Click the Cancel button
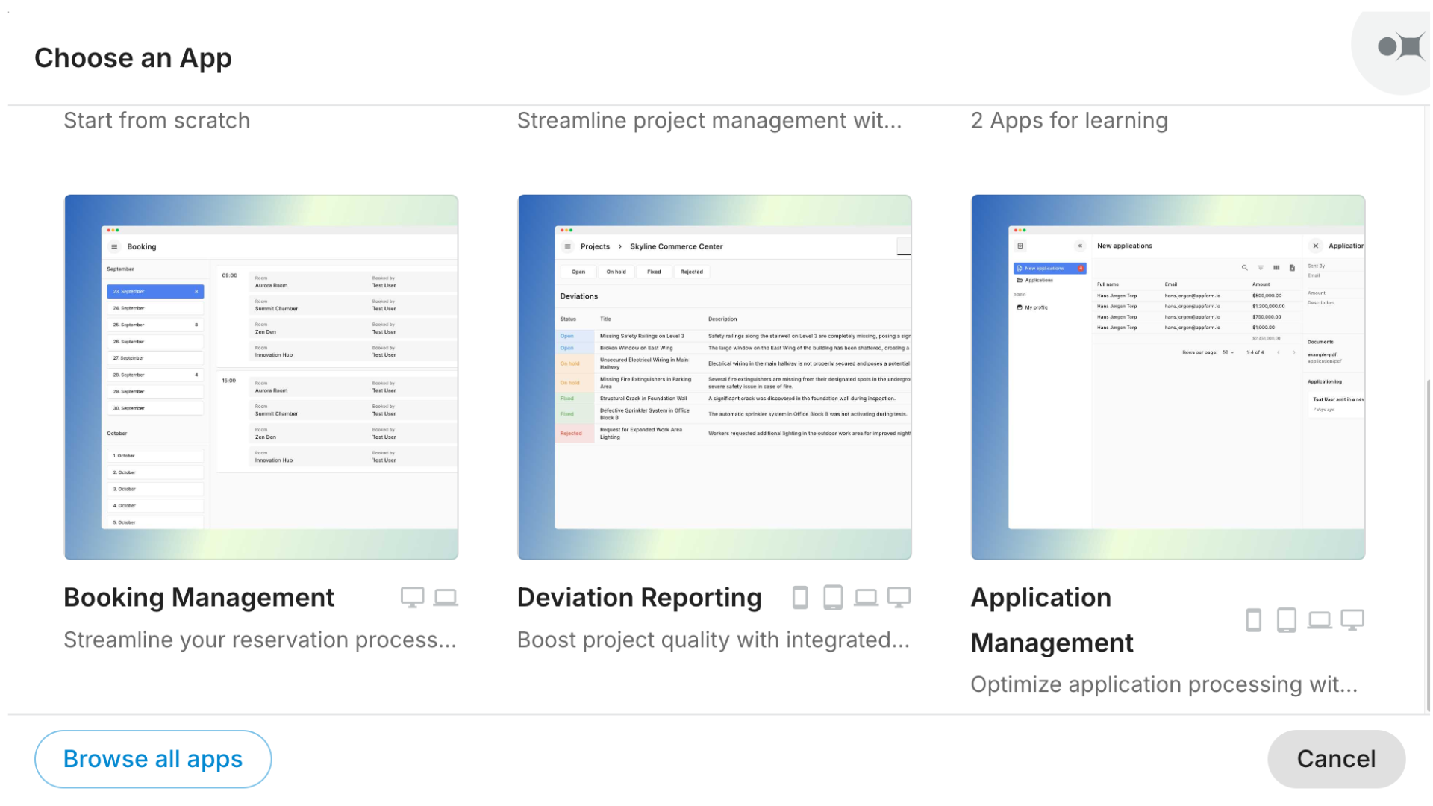 pos(1336,758)
